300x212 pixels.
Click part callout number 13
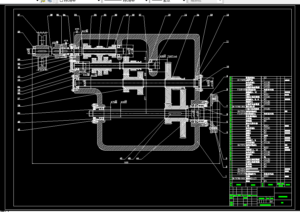[211, 15]
